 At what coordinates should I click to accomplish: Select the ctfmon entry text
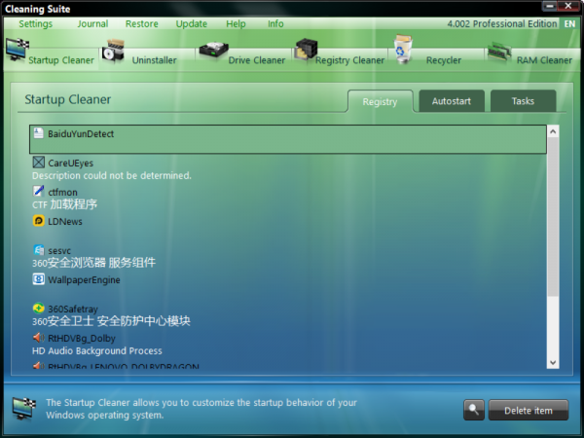coord(62,192)
